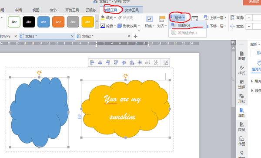
Task: Open the 轮廓 dropdown arrow
Action: pos(115,26)
